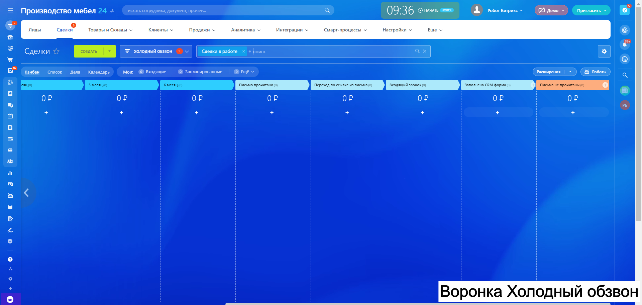Open the Демо plan dropdown

551,10
